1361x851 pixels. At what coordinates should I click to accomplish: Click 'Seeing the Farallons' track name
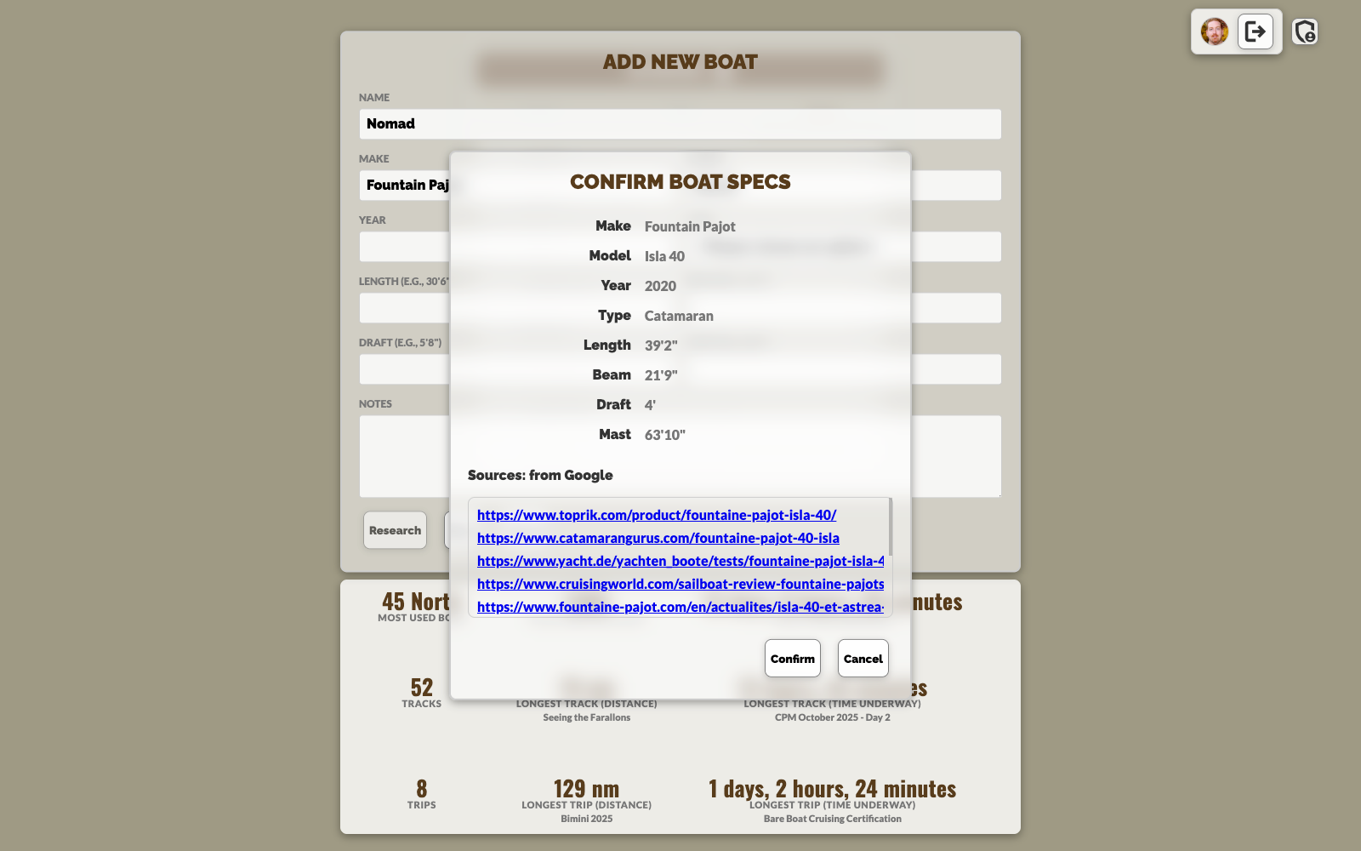[x=586, y=717]
